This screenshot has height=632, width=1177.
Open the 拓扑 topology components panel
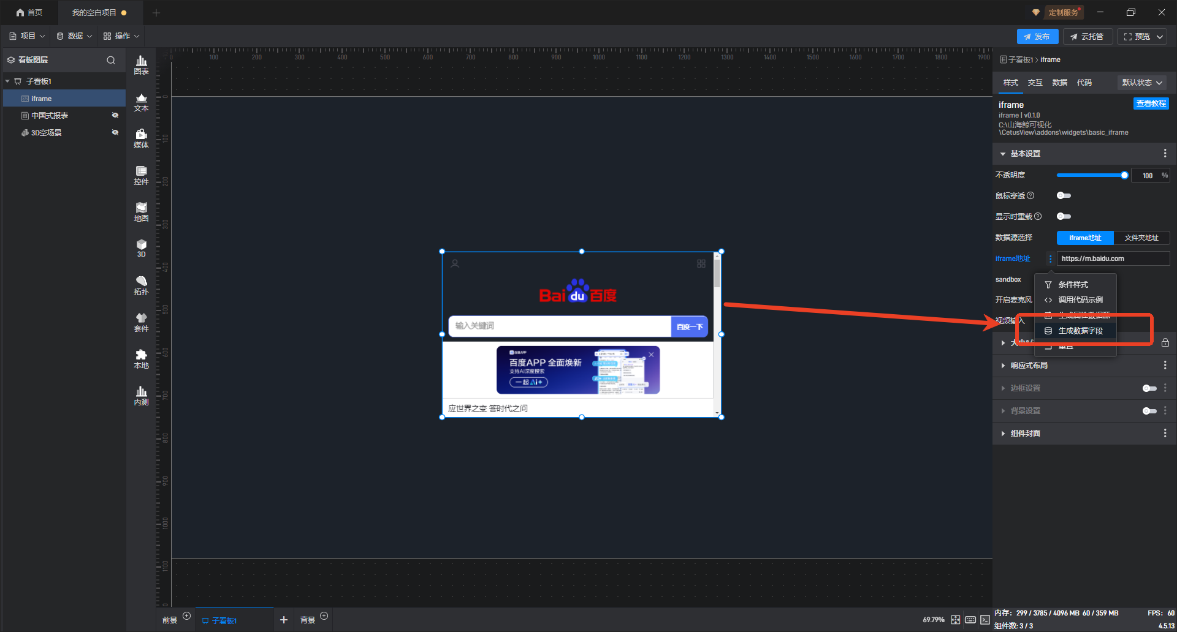[x=141, y=285]
